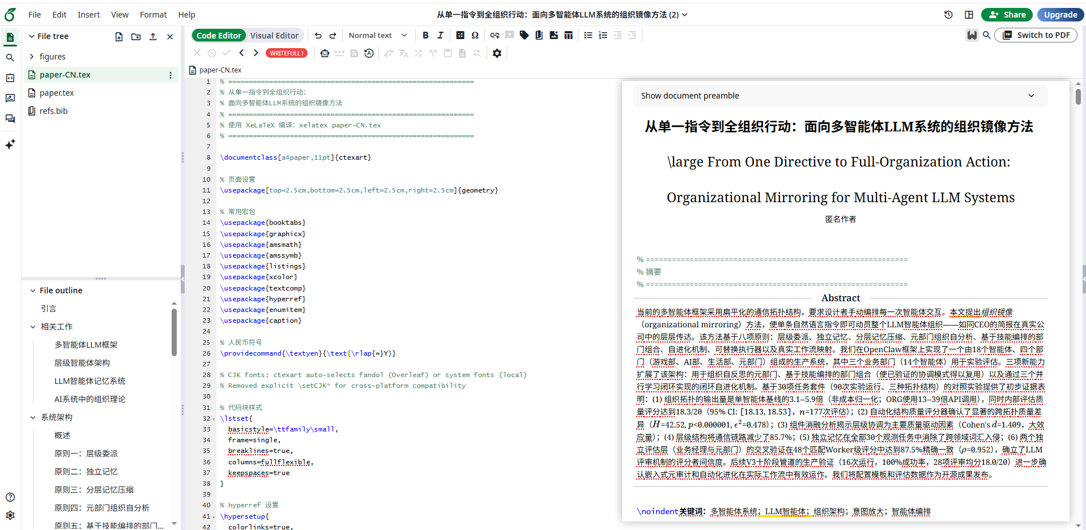Image resolution: width=1086 pixels, height=530 pixels.
Task: Insert symbol using the Omega icon
Action: click(x=475, y=35)
